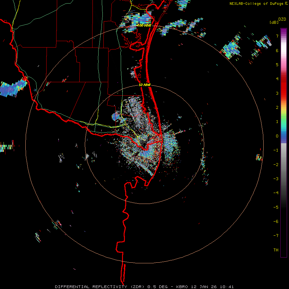Click the 100 NMI range ring label
The height and width of the screenshot is (289, 289).
(144, 25)
